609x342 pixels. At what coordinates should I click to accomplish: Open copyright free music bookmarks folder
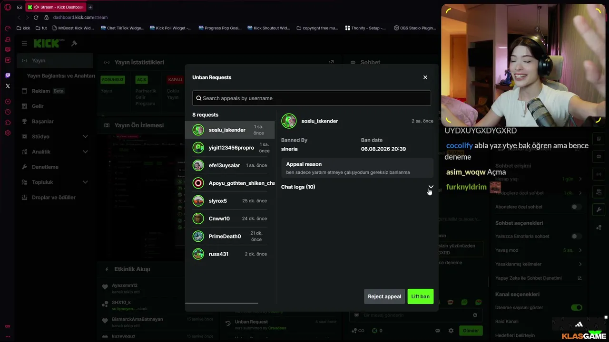317,28
